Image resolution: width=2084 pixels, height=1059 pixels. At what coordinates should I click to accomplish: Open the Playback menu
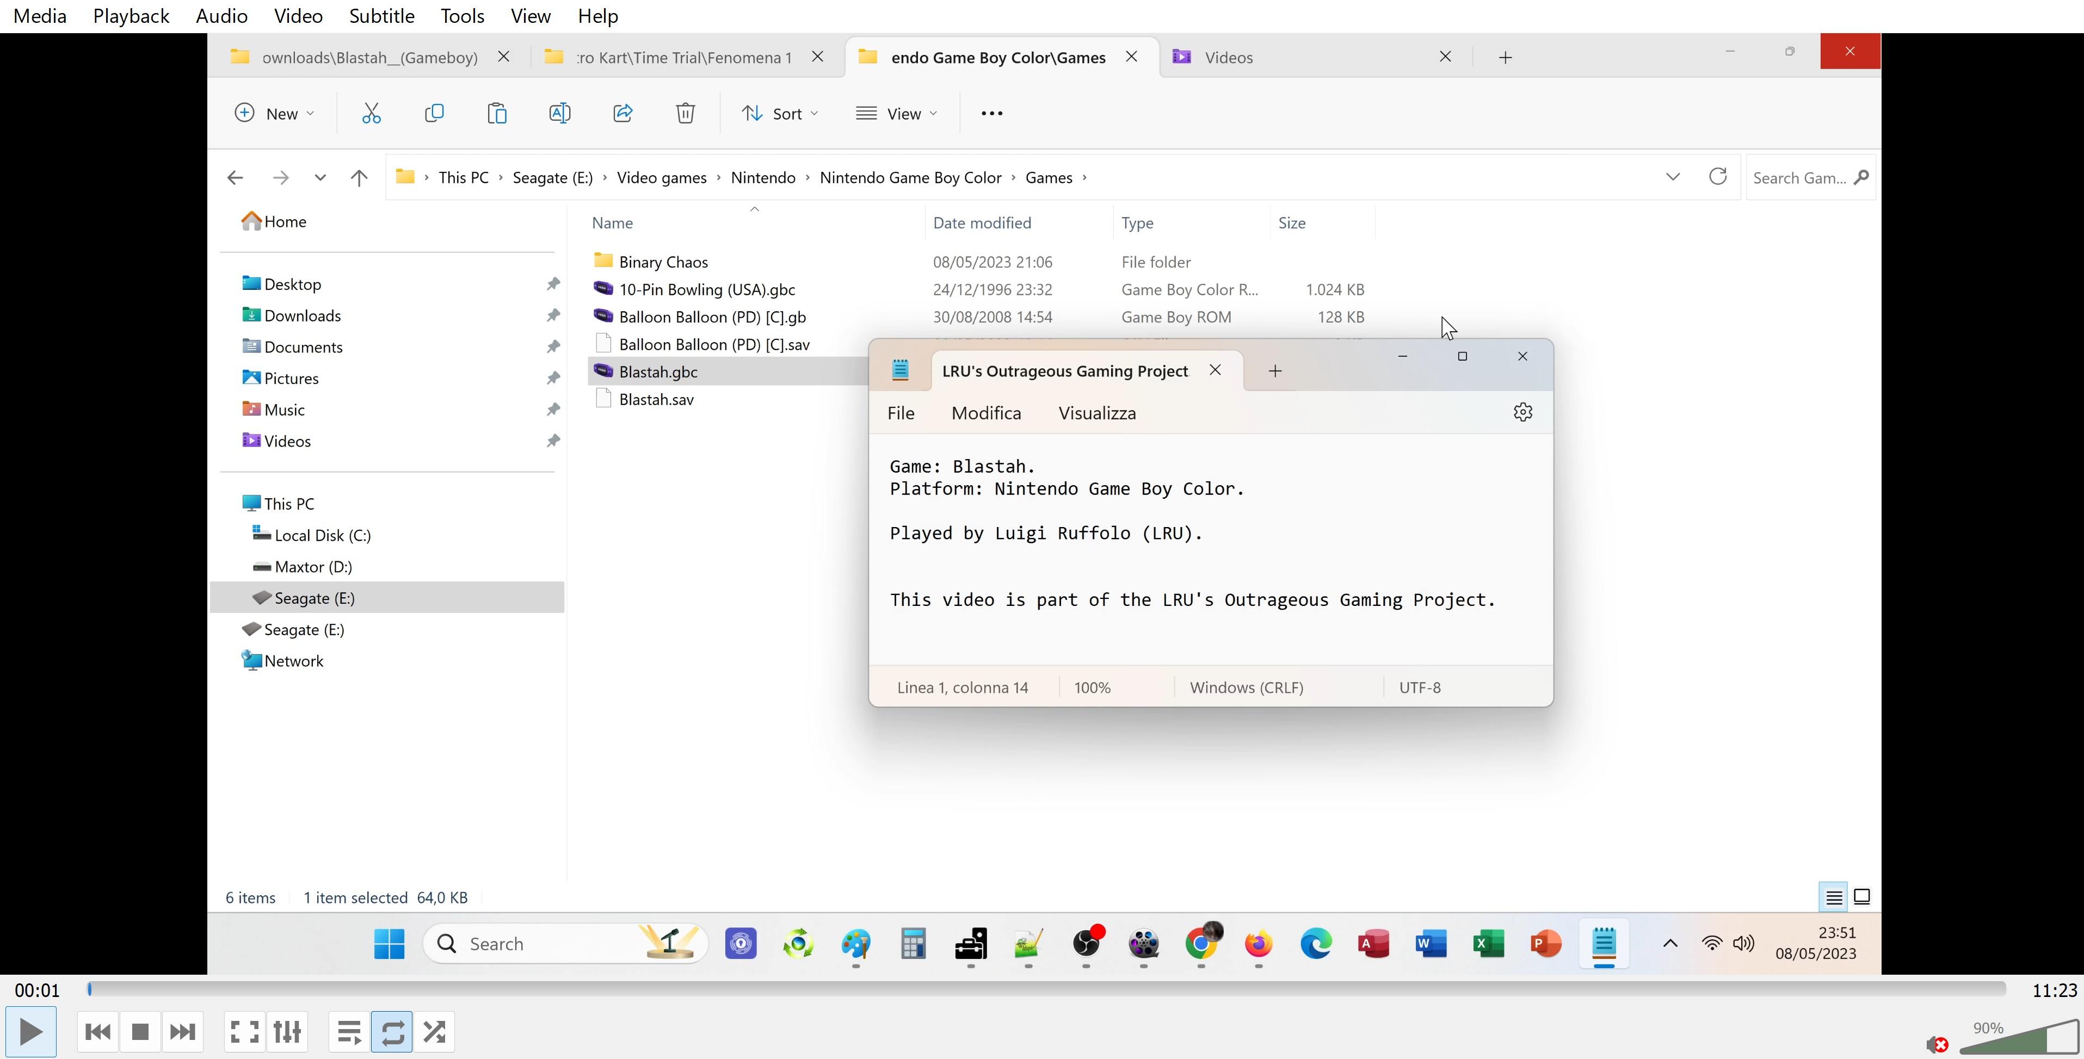pos(131,16)
